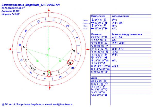Select the Libra glyph on the zodiac ring

pos(21,60)
